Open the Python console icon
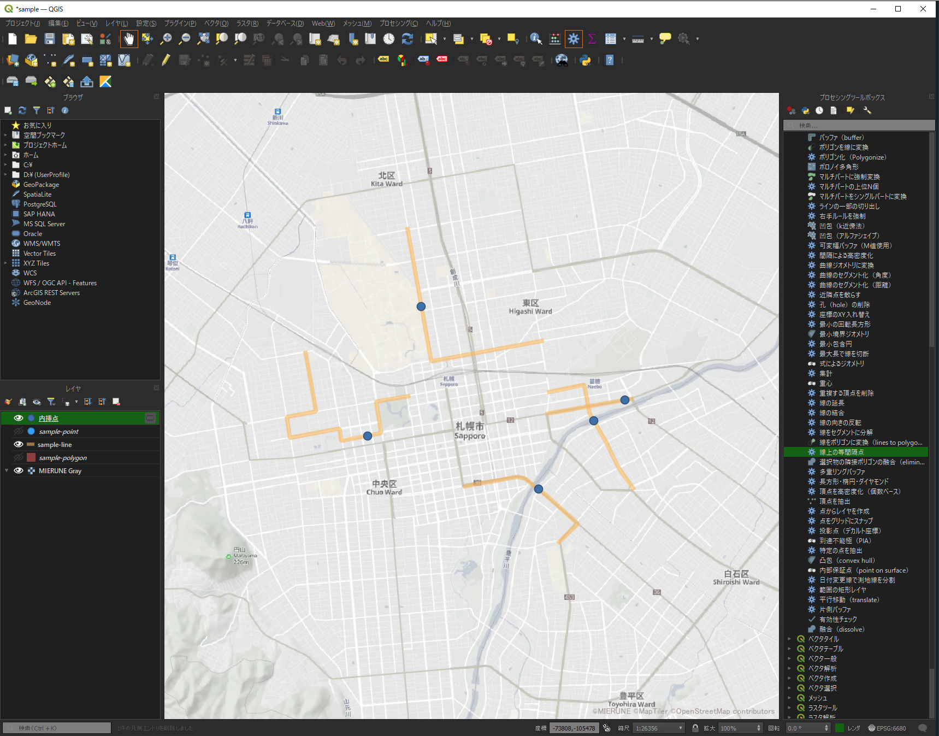The width and height of the screenshot is (939, 736). 586,60
